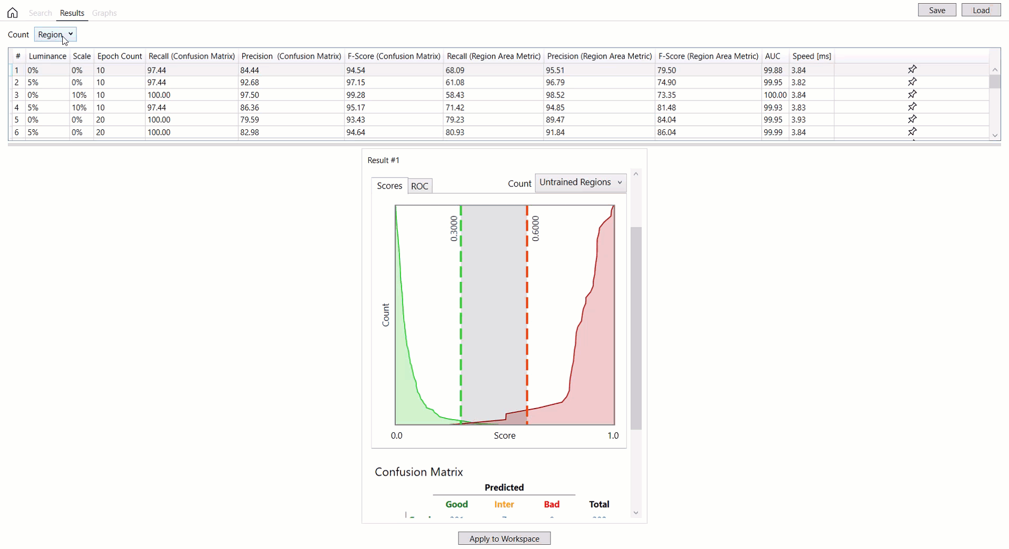Click the Home icon
The height and width of the screenshot is (549, 1009).
click(x=13, y=13)
